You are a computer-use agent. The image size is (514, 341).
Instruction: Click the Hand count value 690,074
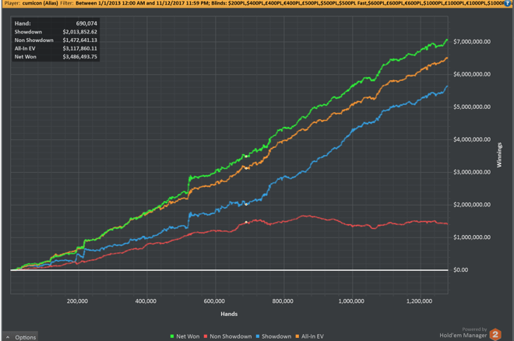click(x=84, y=24)
